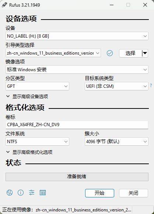The height and width of the screenshot is (214, 154).
Task: Open the 镜像选项 dropdown
Action: point(77,70)
